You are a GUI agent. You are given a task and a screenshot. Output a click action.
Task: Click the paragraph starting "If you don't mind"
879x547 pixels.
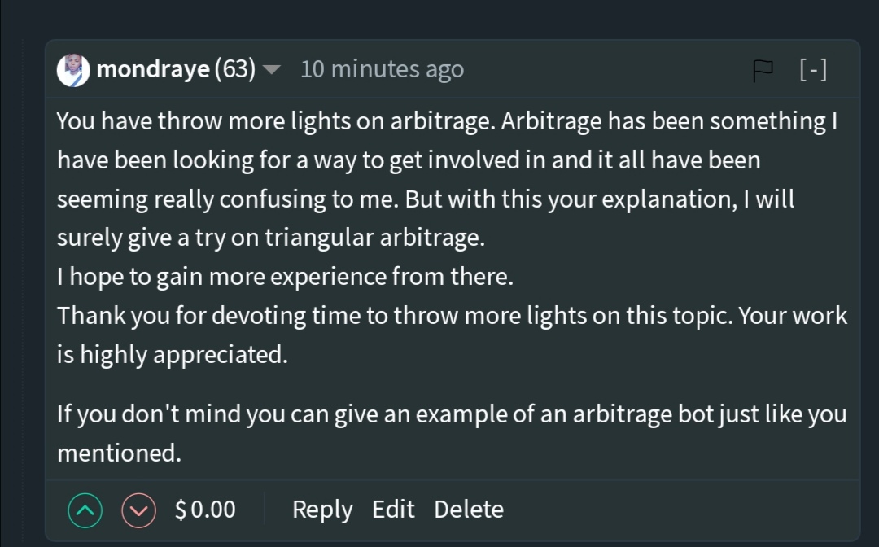click(452, 414)
